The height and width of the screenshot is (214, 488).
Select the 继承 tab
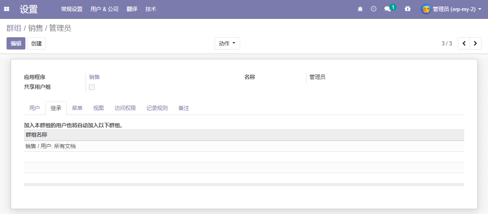pyautogui.click(x=56, y=108)
